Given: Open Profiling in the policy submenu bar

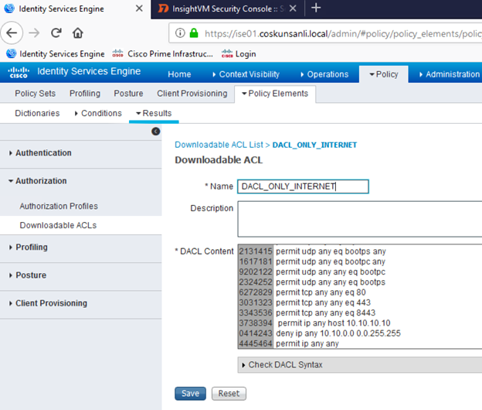Looking at the screenshot, I should (x=85, y=94).
